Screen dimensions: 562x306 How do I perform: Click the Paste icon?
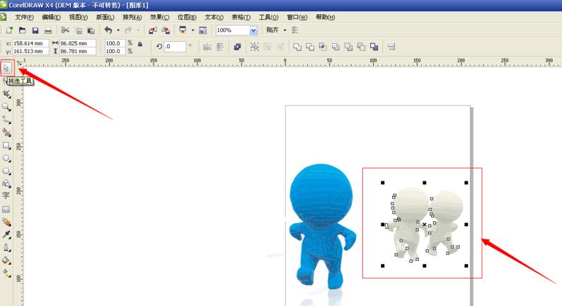tap(91, 30)
